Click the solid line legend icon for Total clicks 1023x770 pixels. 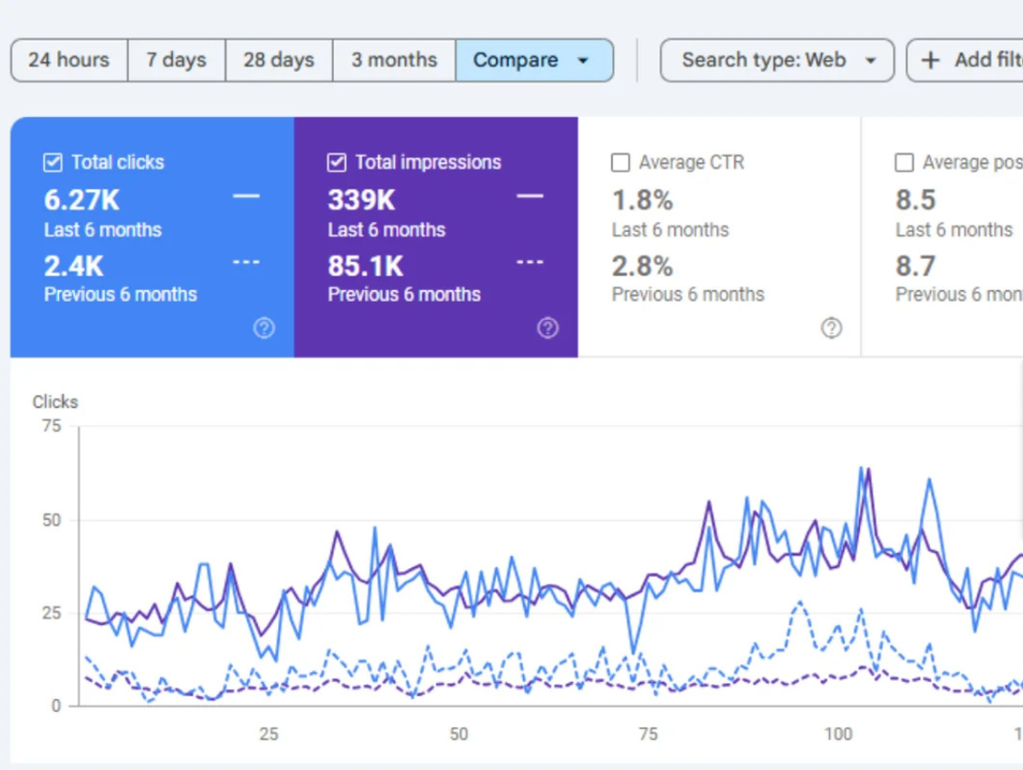point(246,195)
